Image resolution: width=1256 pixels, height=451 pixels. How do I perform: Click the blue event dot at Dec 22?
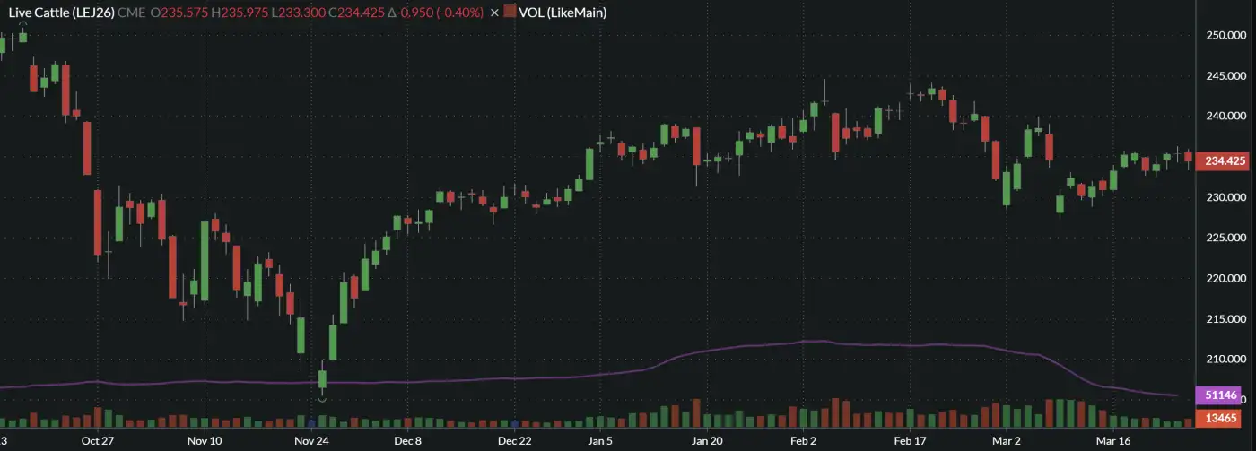[x=515, y=422]
